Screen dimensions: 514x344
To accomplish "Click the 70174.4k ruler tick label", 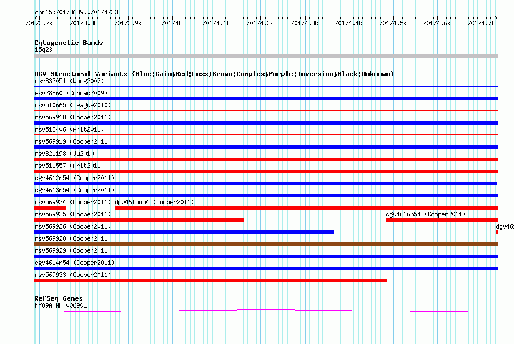I will pos(348,23).
